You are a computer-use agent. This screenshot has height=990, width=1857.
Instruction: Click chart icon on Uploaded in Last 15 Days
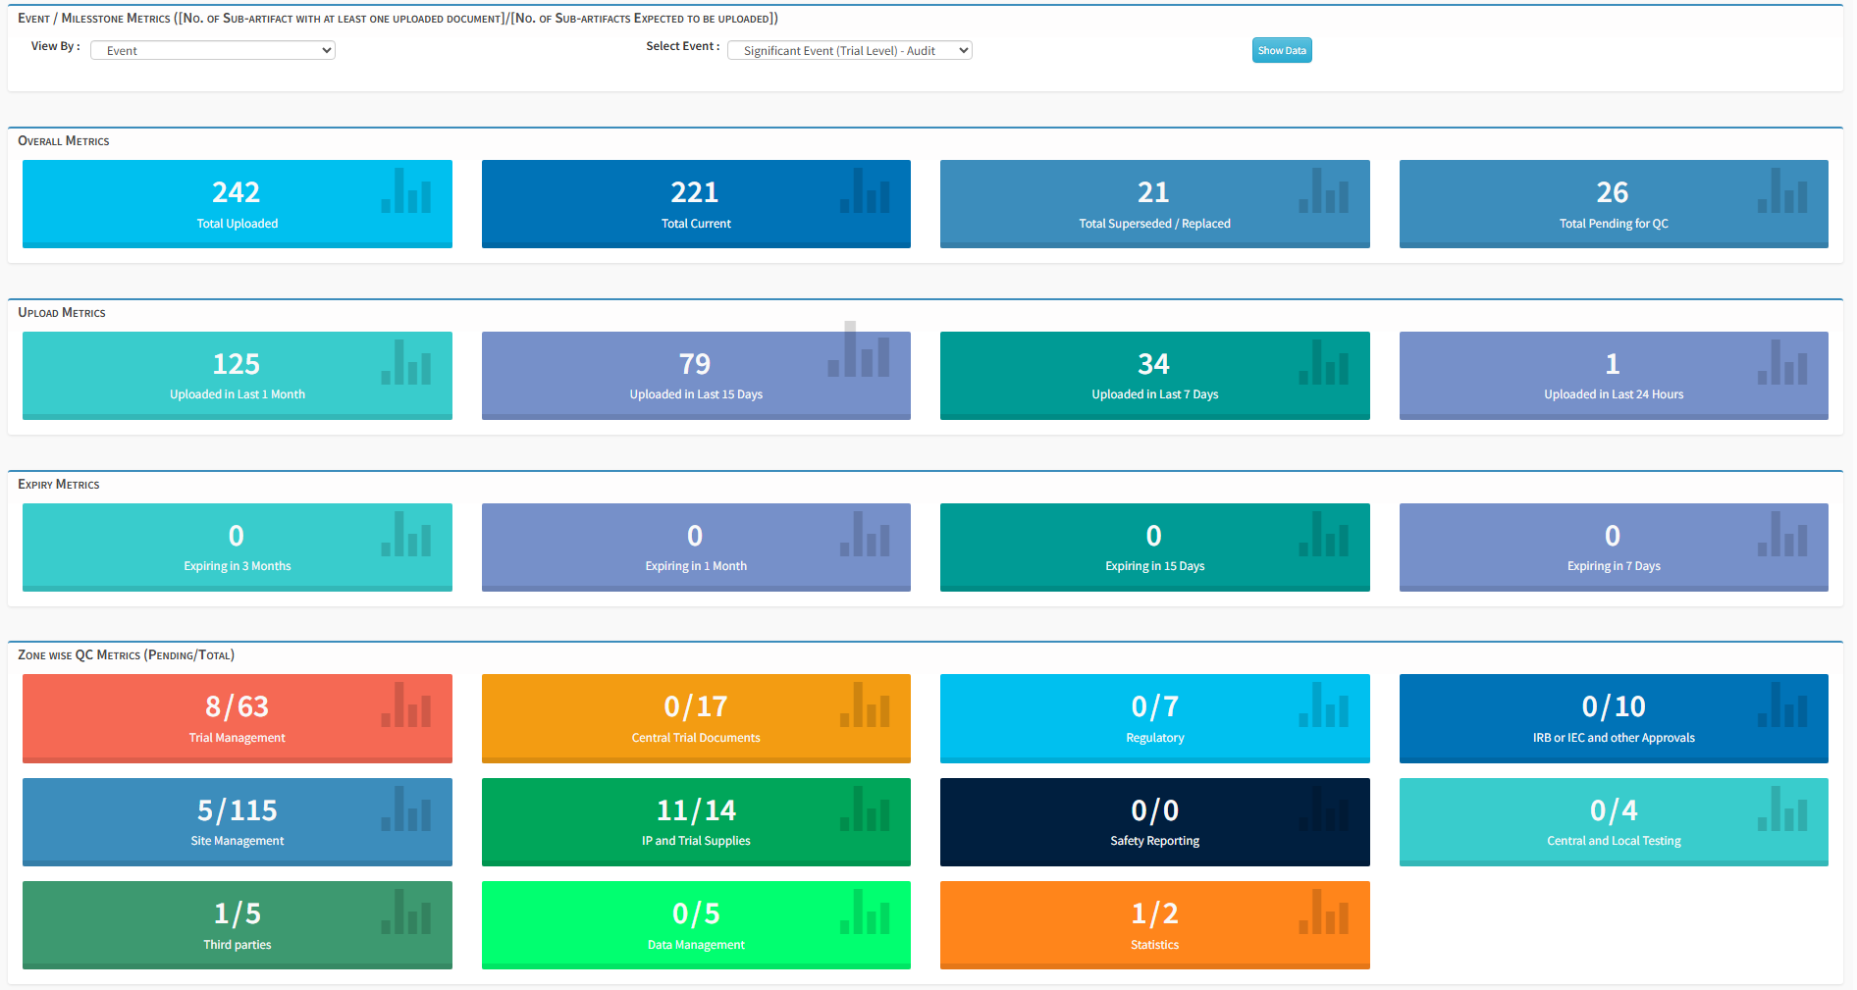coord(859,351)
